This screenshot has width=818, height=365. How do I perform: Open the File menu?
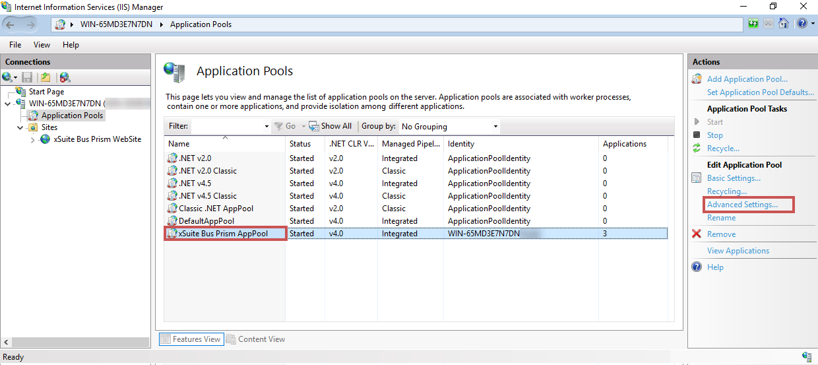[x=15, y=45]
